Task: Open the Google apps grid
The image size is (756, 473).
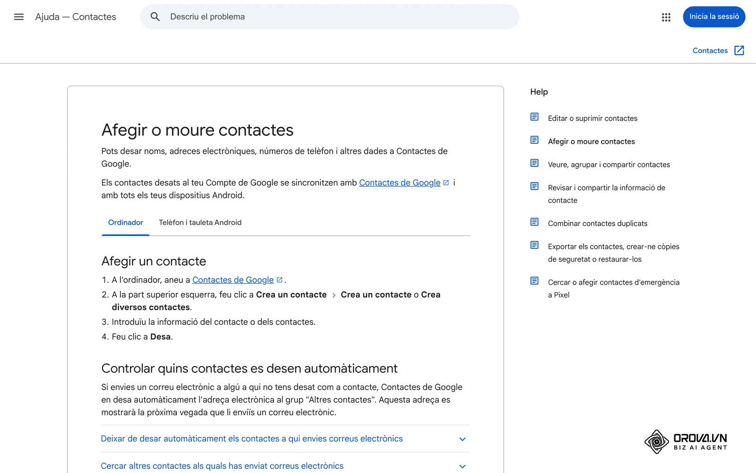Action: pyautogui.click(x=666, y=17)
